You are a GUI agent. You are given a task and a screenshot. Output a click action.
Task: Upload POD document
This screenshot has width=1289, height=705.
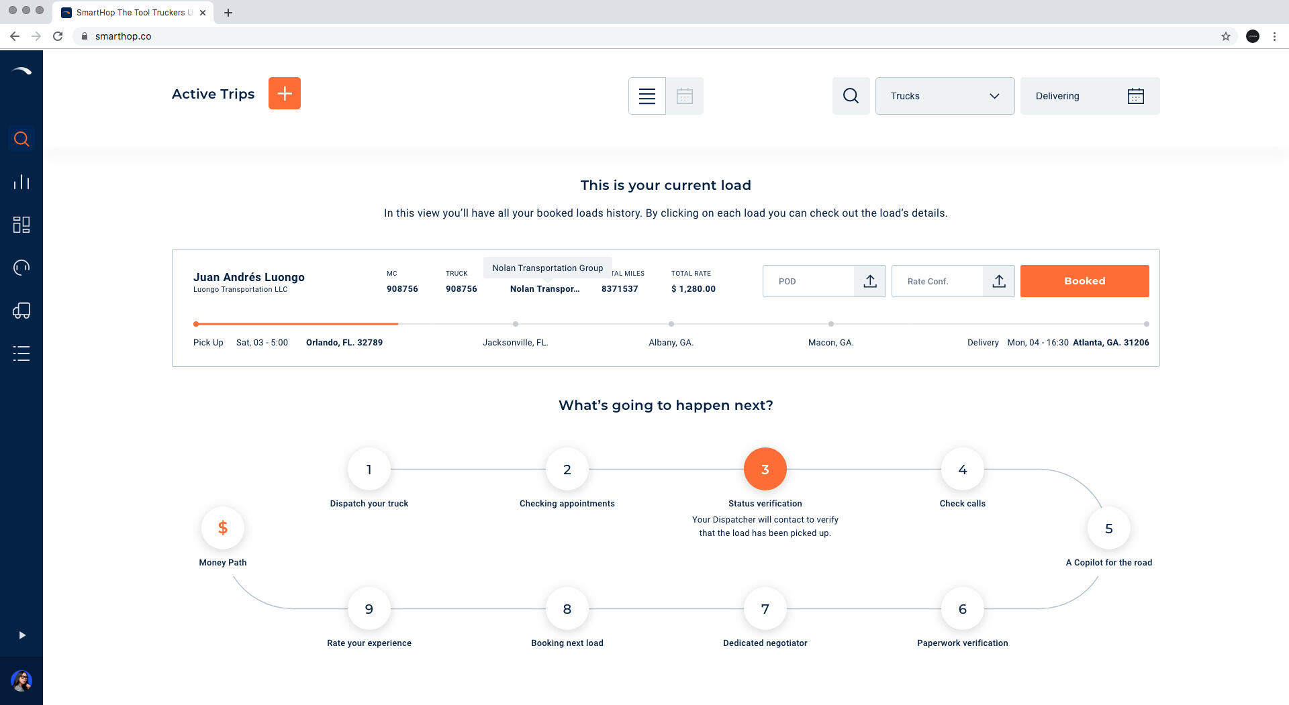tap(869, 281)
